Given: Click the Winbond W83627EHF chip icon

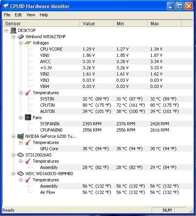Looking at the screenshot, I should (21, 37).
